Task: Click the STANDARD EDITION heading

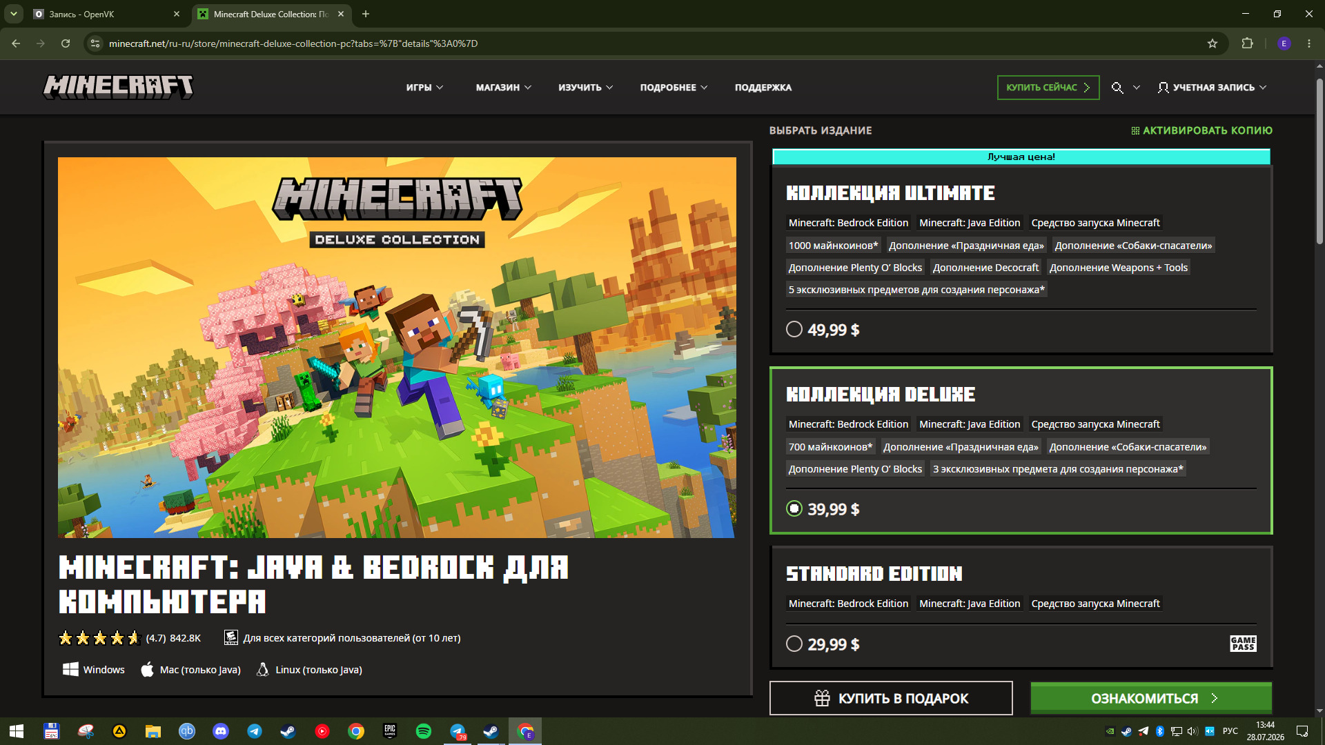Action: [x=874, y=573]
